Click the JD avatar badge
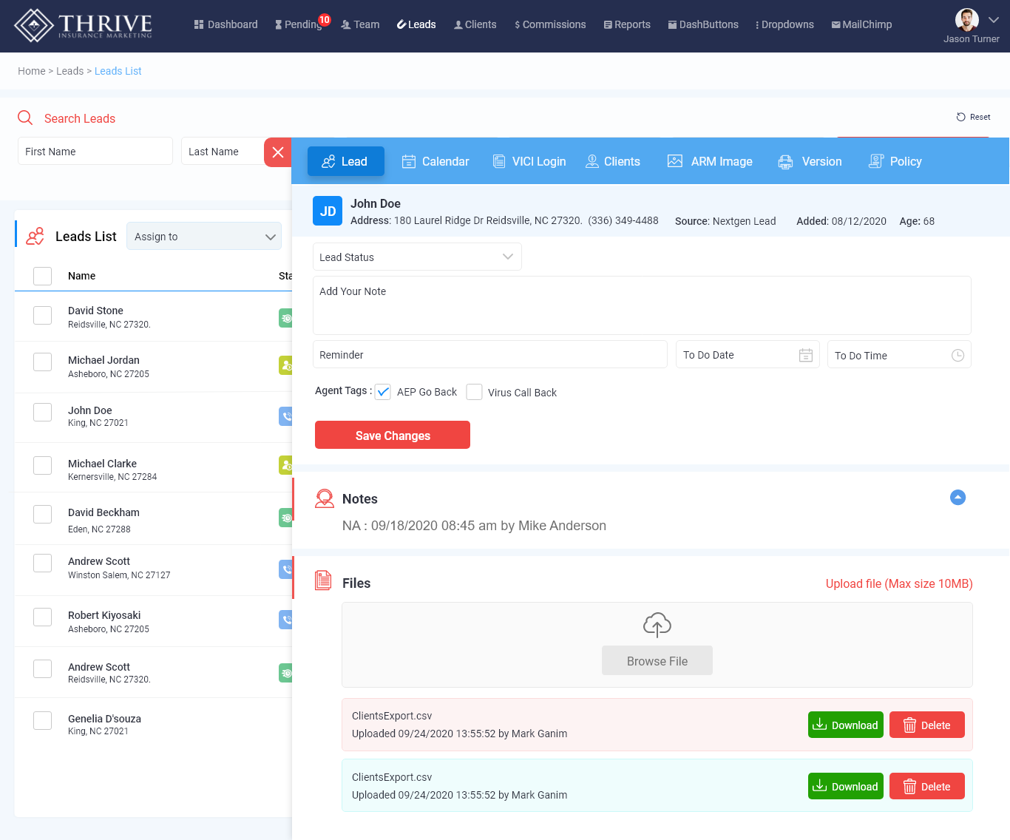 (x=328, y=211)
